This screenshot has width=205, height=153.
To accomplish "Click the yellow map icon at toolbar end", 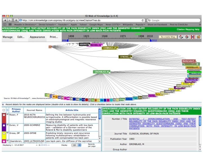I will [199, 37].
